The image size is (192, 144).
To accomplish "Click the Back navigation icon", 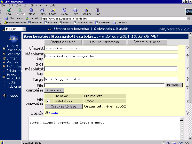I will tap(9, 11).
